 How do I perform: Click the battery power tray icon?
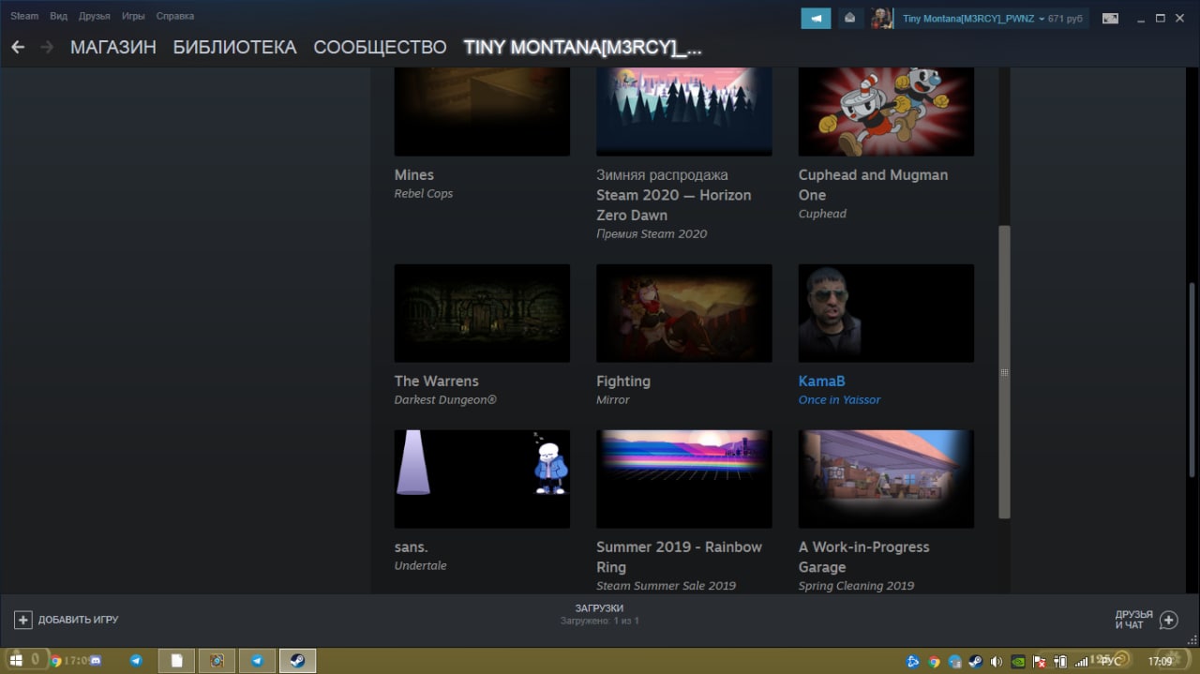coord(1060,662)
